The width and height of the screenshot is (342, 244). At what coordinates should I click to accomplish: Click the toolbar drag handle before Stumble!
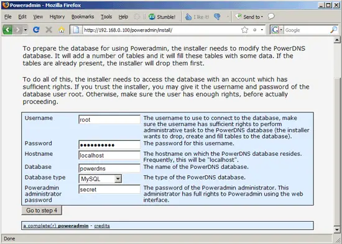click(144, 17)
